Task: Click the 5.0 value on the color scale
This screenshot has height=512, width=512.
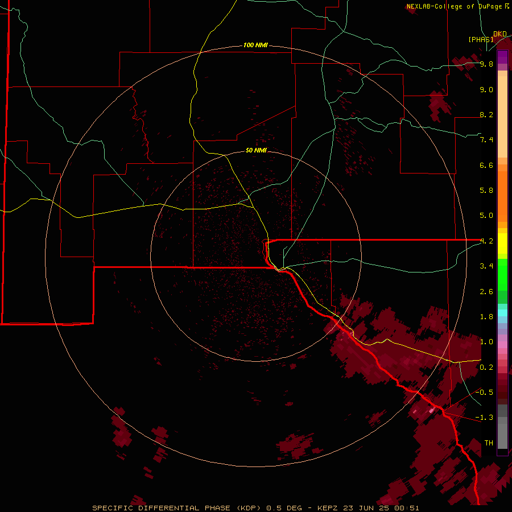Action: click(x=486, y=216)
